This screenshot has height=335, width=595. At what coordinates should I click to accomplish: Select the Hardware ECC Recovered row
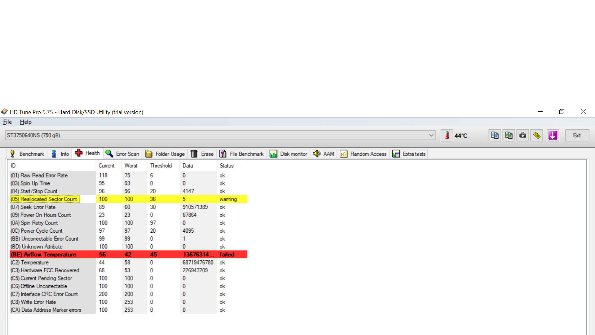[x=128, y=270]
